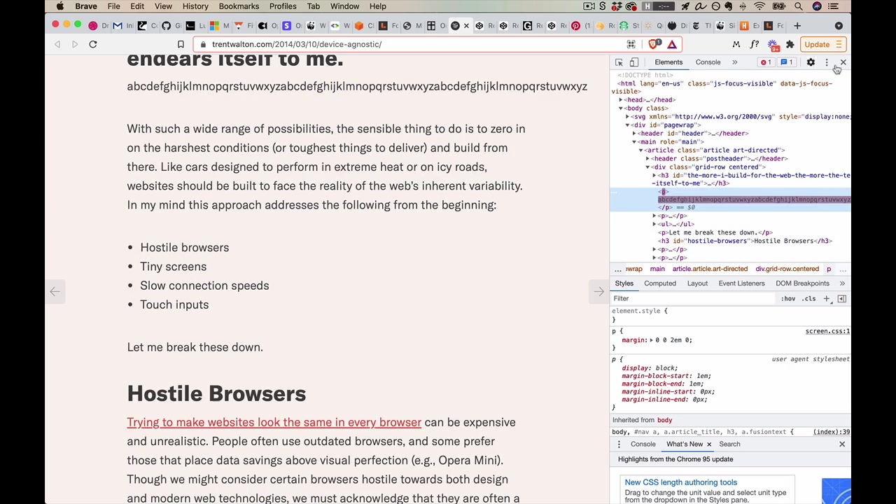The height and width of the screenshot is (504, 896).
Task: Open the tab search dropdown
Action: 839,26
